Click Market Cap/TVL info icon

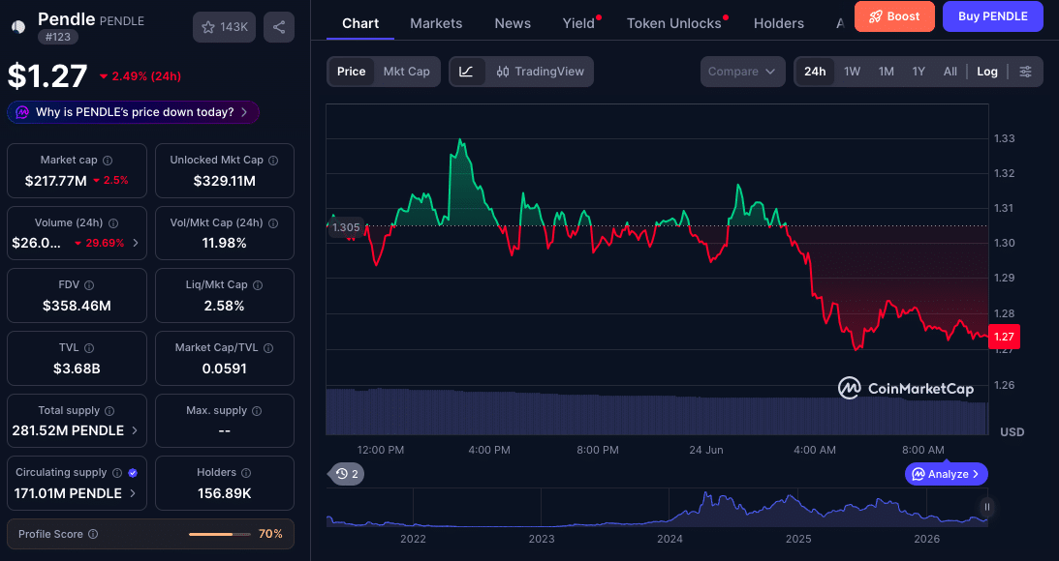point(268,348)
